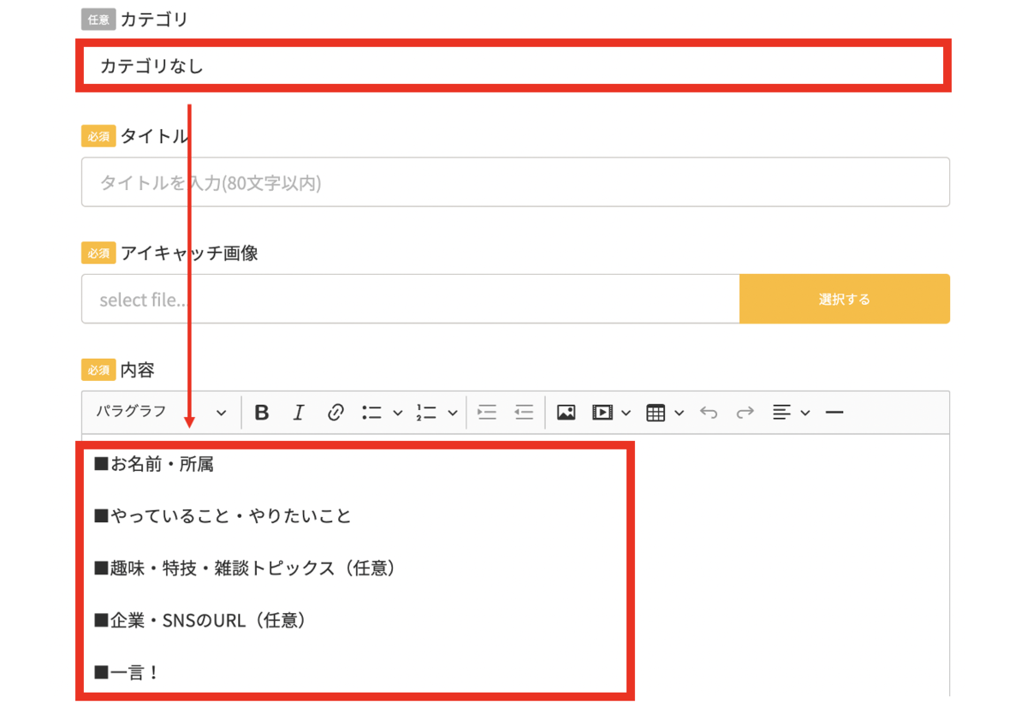Expand the text alignment dropdown arrow
The width and height of the screenshot is (1027, 714).
coord(805,414)
